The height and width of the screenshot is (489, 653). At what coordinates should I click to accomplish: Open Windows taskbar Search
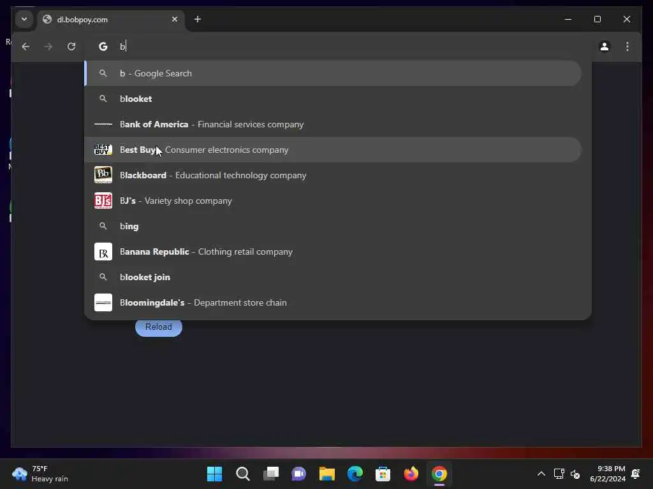[x=242, y=474]
